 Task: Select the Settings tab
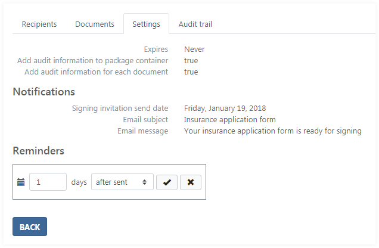pos(146,24)
